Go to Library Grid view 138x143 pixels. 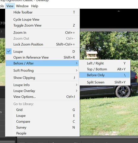click(x=42, y=110)
